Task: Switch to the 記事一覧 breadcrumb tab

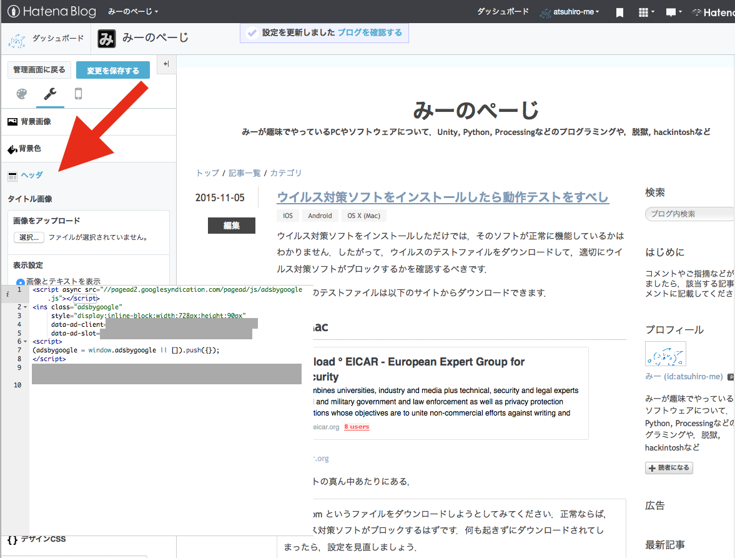Action: pos(244,173)
